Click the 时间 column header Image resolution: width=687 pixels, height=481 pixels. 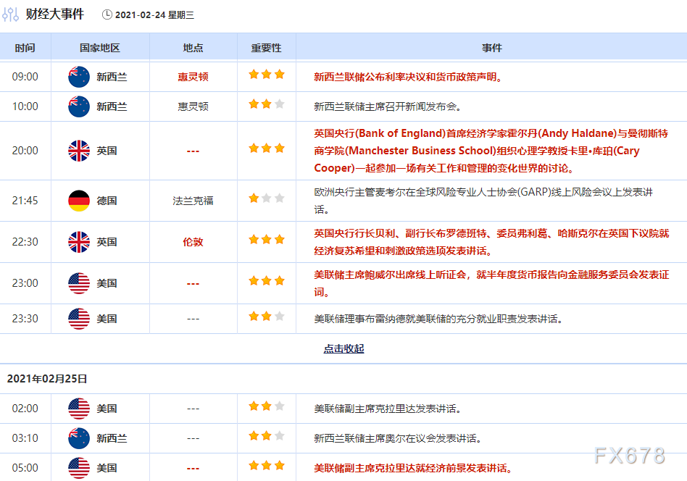pyautogui.click(x=25, y=48)
